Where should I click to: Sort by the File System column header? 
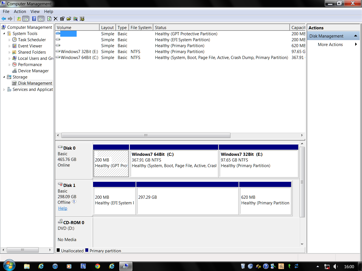(141, 27)
